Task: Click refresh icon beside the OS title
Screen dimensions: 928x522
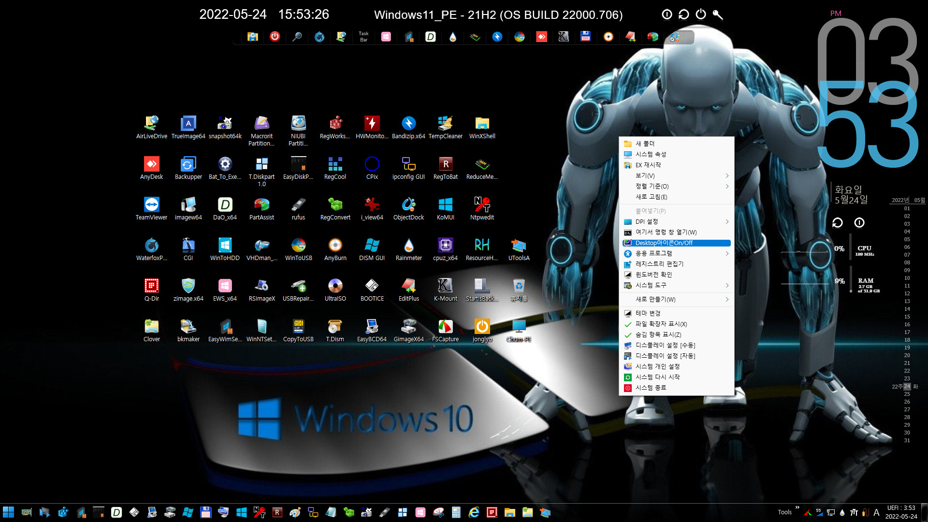Action: point(684,14)
